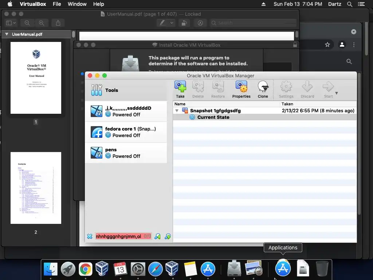Open the VirtualBox menu in menu bar
The image size is (373, 280).
[33, 4]
